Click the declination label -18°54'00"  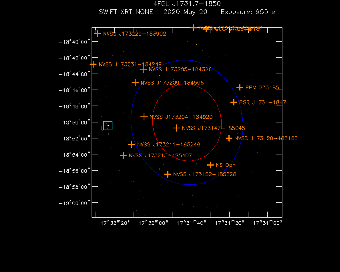coord(74,155)
